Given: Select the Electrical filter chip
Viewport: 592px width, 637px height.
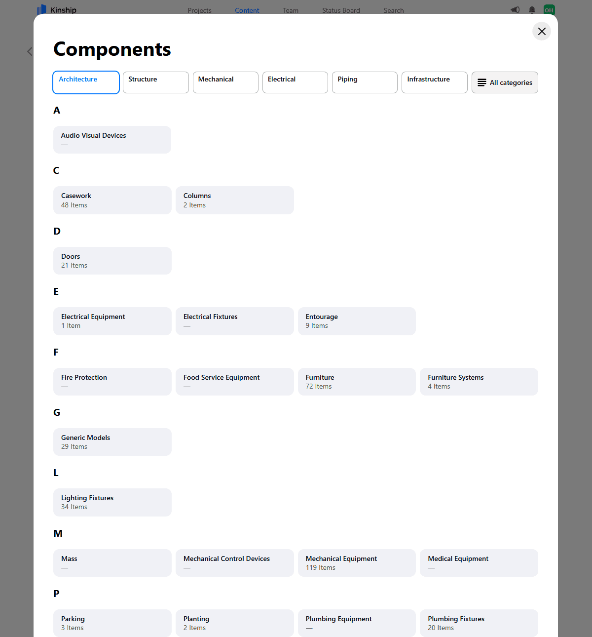Looking at the screenshot, I should (x=295, y=82).
